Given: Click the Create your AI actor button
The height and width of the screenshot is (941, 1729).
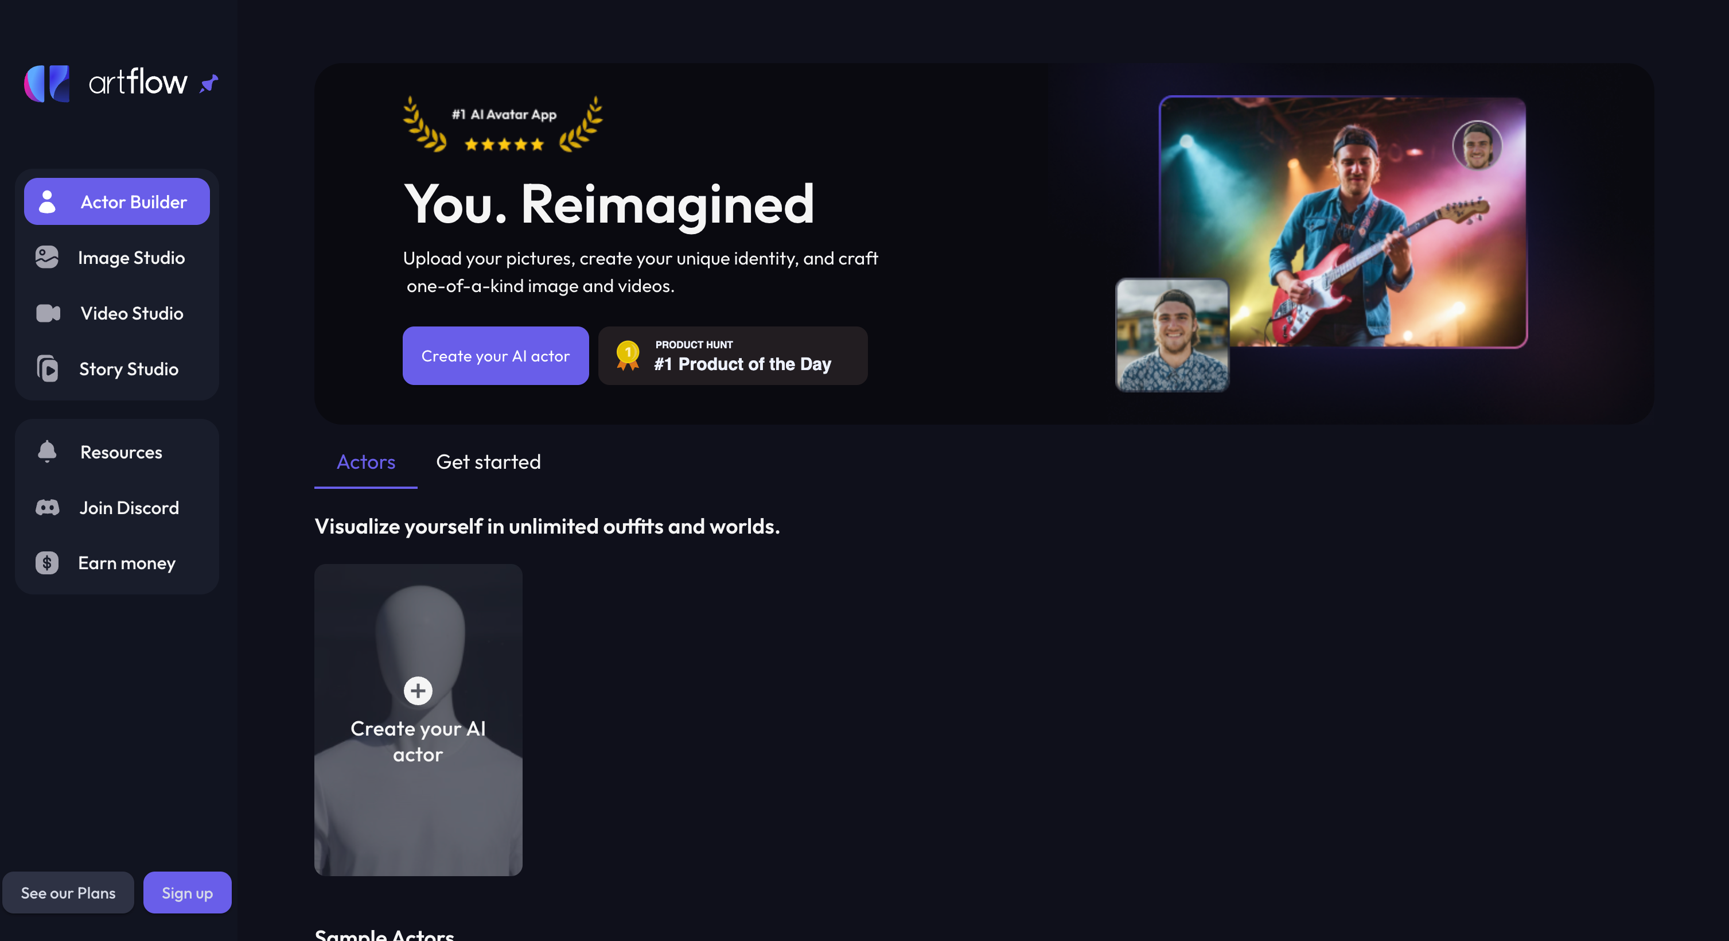Looking at the screenshot, I should point(495,356).
